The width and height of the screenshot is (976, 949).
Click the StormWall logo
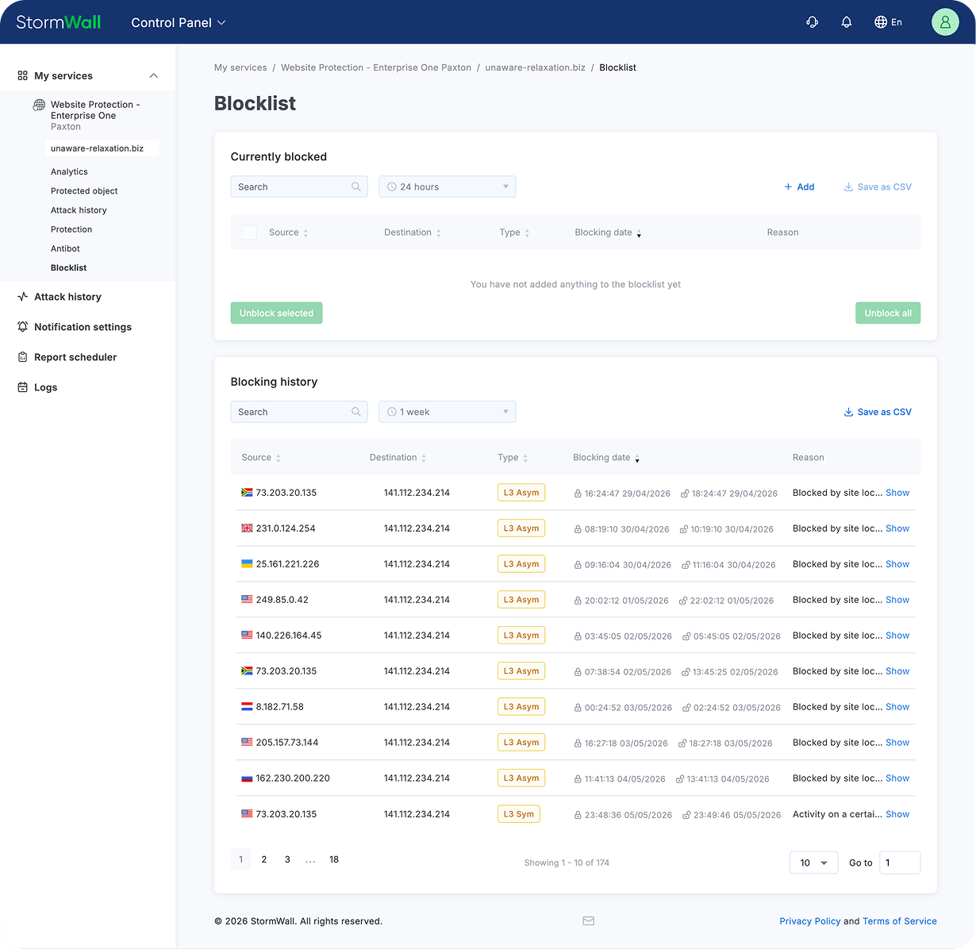(59, 22)
